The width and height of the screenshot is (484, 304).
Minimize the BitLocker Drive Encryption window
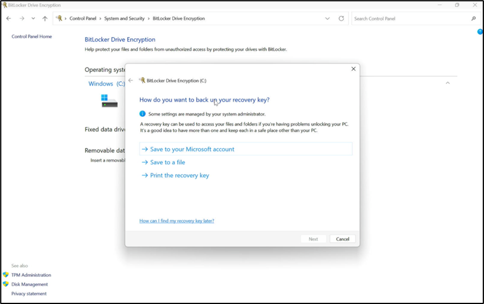point(439,5)
